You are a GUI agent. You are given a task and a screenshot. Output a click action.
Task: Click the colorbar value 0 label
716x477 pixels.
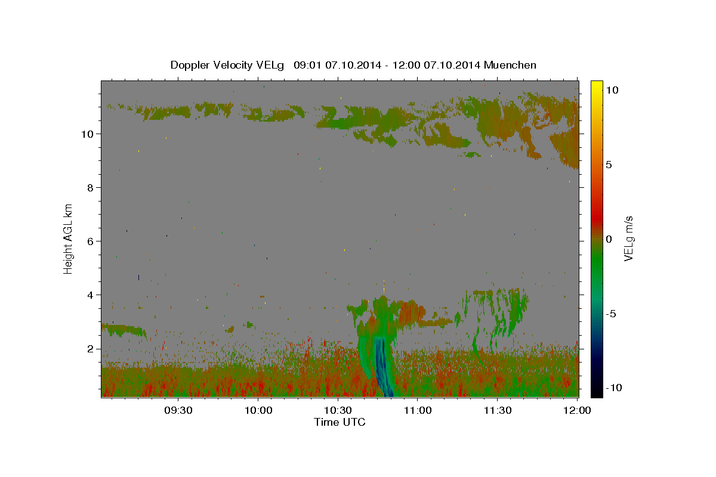(x=609, y=239)
